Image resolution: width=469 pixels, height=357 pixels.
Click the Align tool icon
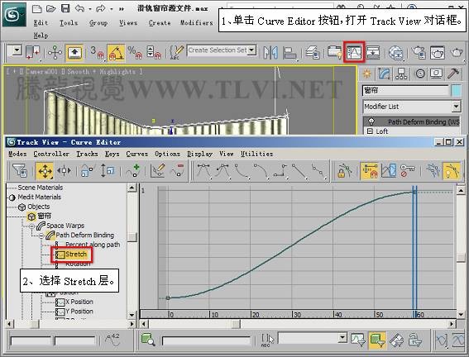tap(290, 53)
